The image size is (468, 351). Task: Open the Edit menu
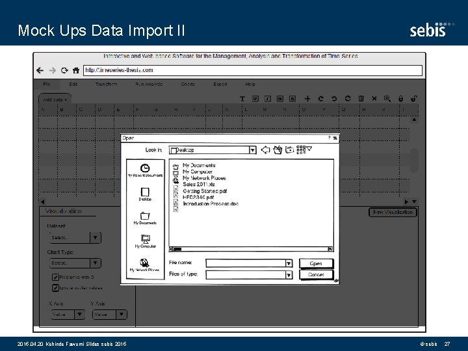point(73,84)
